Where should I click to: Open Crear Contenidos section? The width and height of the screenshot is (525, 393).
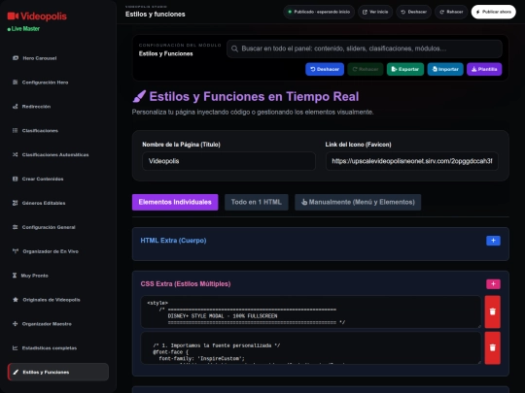click(x=57, y=179)
